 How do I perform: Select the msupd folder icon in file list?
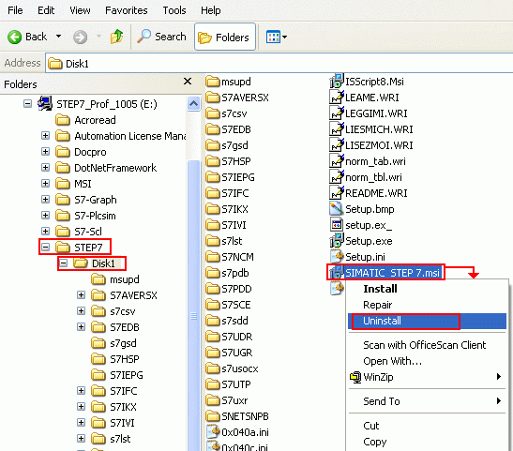coord(213,82)
